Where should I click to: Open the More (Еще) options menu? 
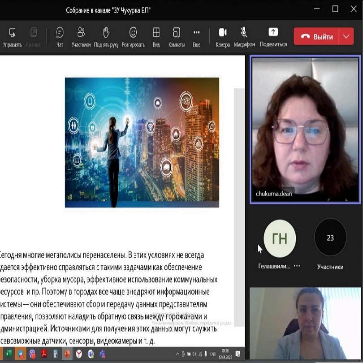click(x=196, y=37)
